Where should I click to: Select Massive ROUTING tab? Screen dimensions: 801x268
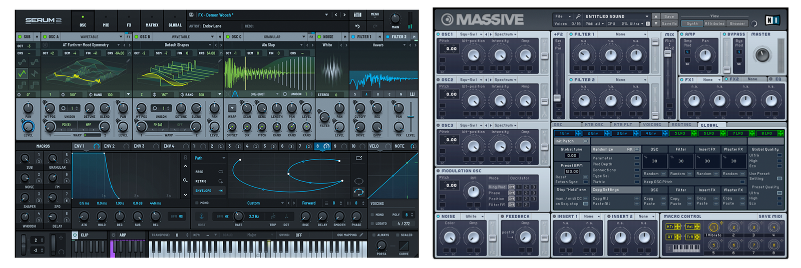[681, 125]
